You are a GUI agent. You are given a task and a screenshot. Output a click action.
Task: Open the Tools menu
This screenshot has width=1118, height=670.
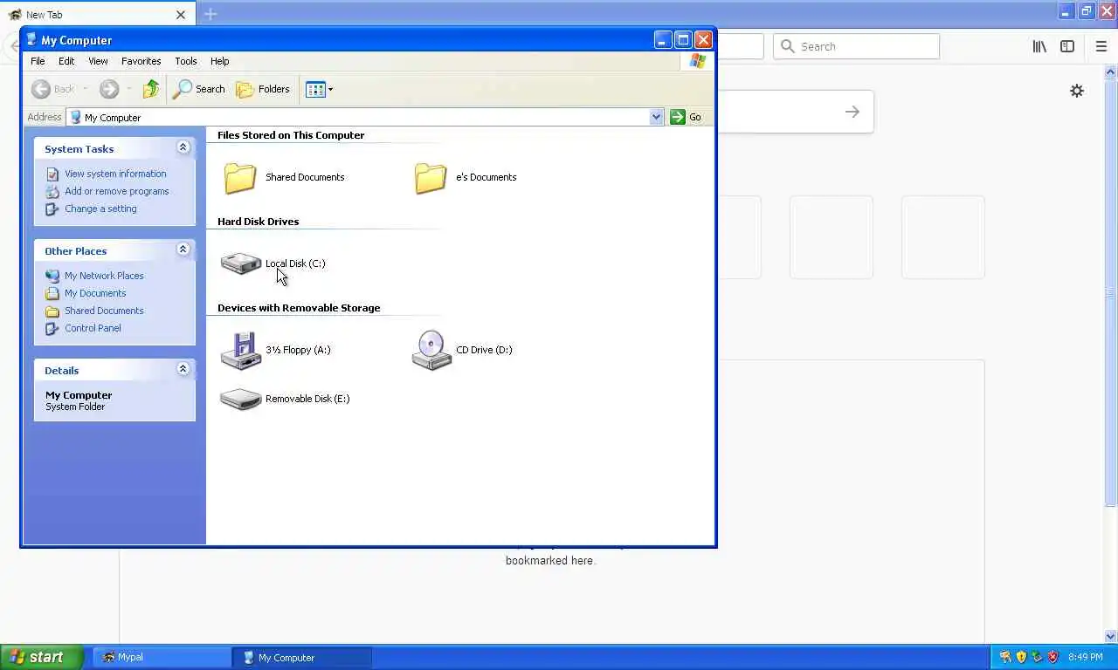pos(185,61)
